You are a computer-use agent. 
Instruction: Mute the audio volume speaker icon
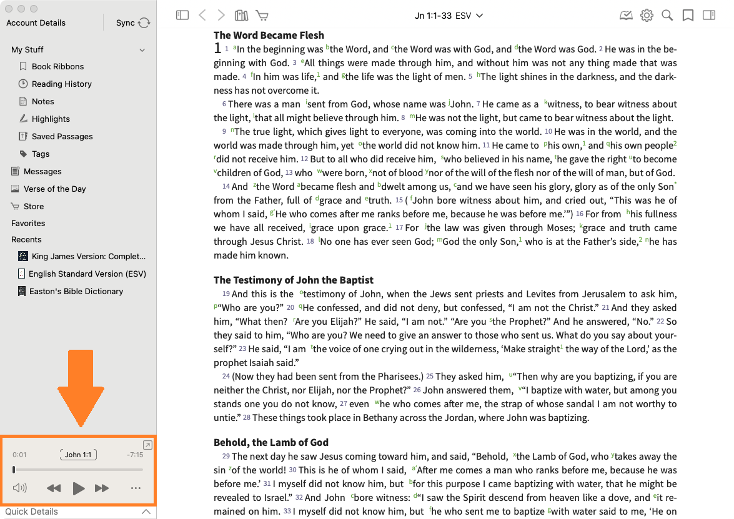click(x=20, y=488)
